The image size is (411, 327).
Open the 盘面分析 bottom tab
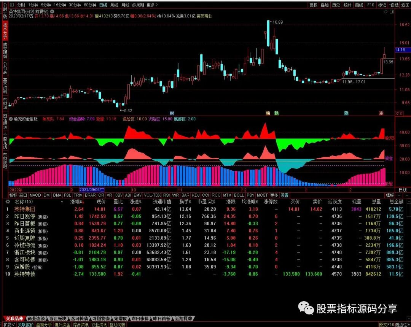[x=44, y=325]
